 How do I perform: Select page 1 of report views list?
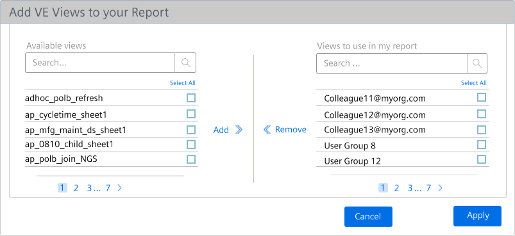tap(383, 187)
